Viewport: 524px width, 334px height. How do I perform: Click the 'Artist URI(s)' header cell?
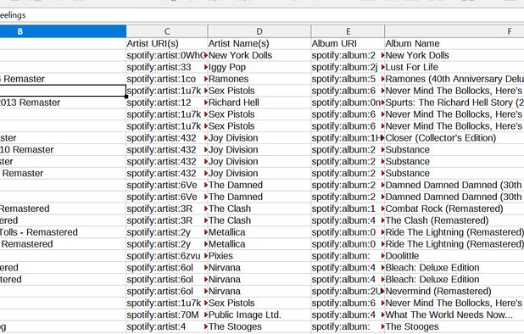pos(167,43)
